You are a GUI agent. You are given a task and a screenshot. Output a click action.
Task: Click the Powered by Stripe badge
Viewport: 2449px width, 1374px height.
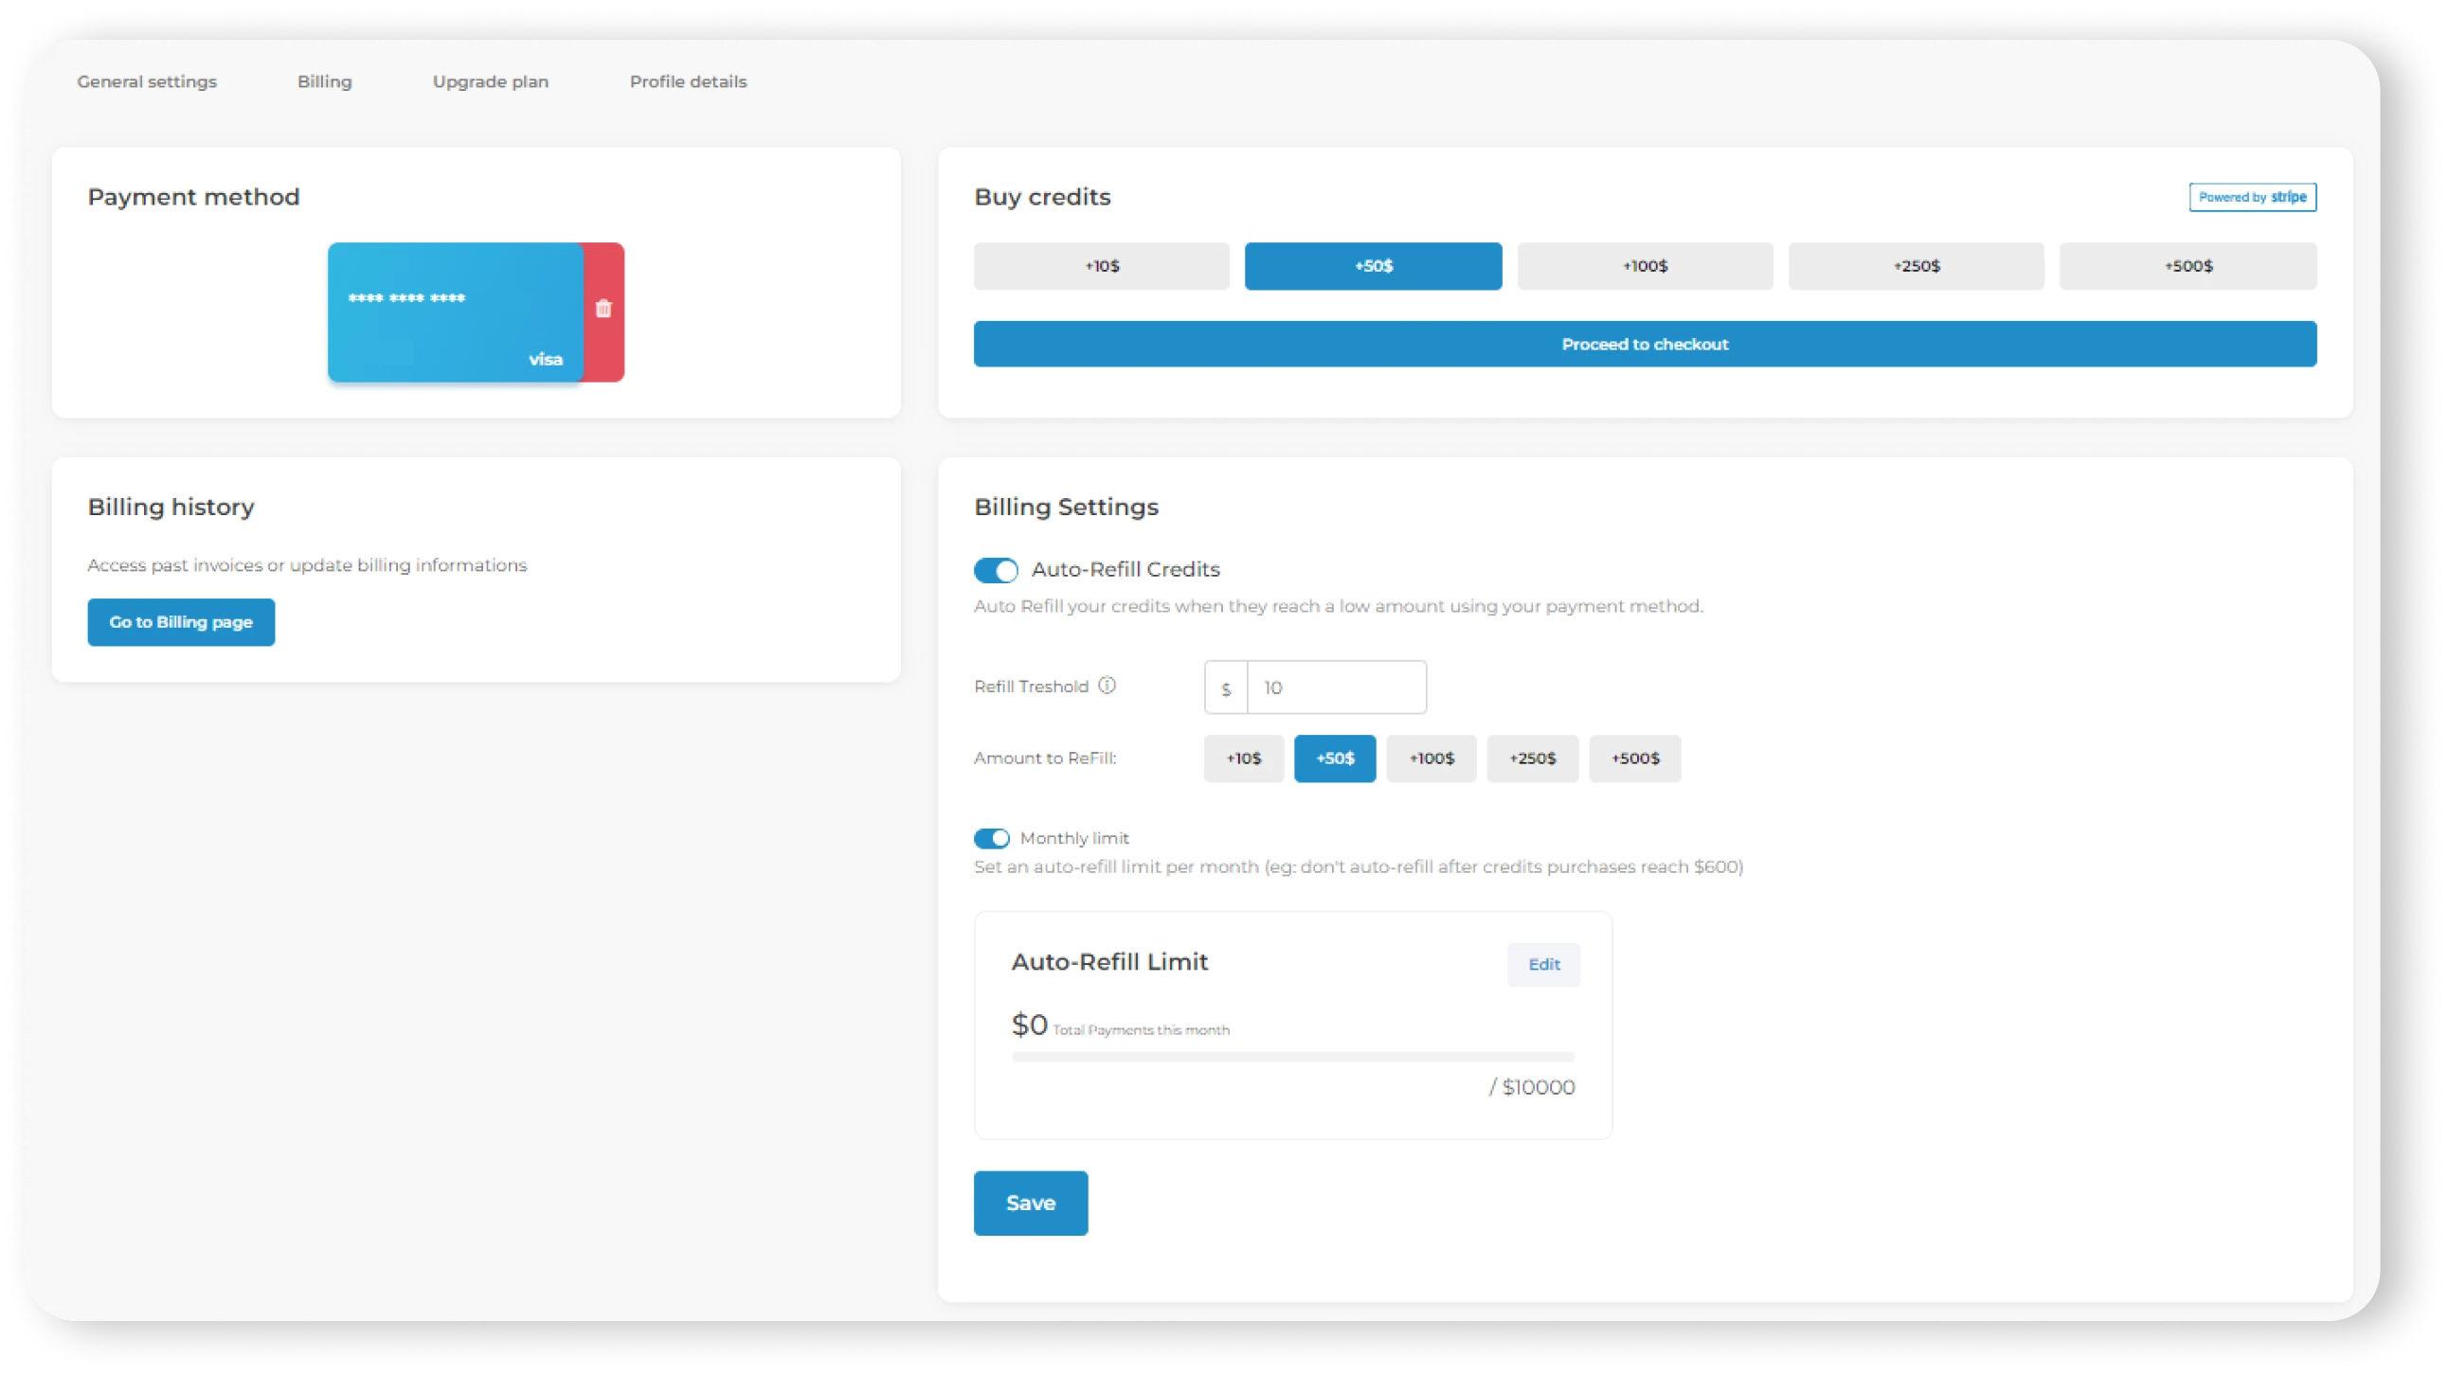point(2251,197)
